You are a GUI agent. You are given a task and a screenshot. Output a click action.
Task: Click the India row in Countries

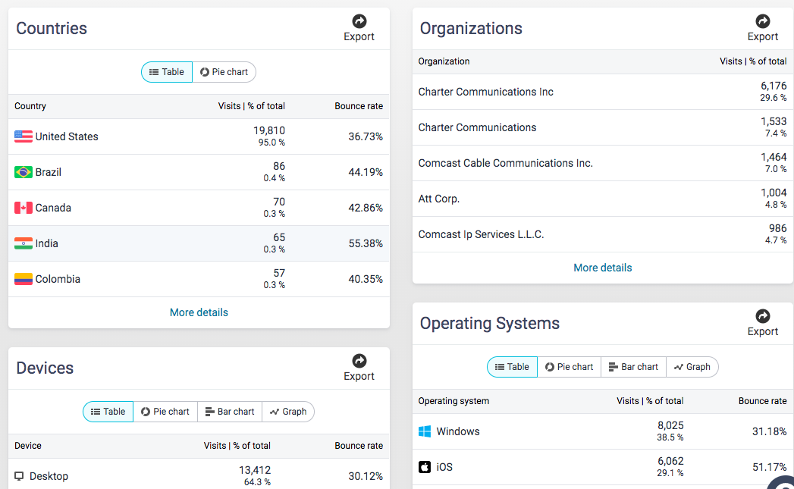[199, 243]
